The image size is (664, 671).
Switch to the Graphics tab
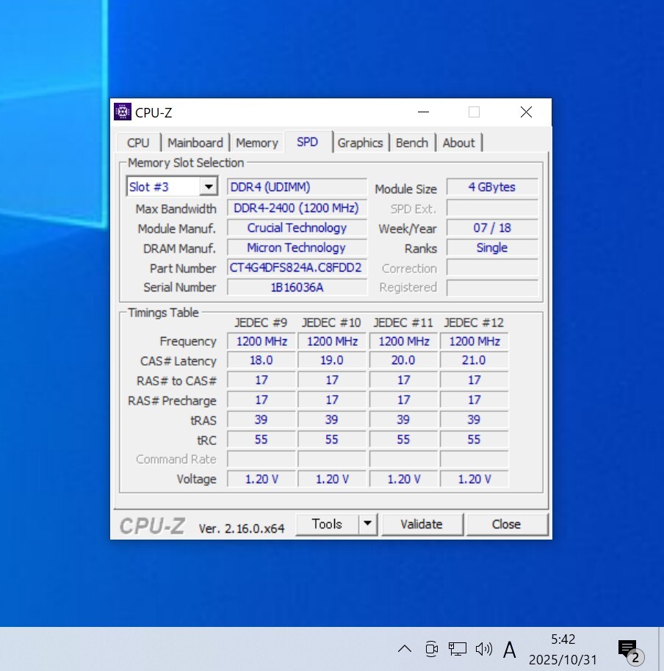coord(361,142)
